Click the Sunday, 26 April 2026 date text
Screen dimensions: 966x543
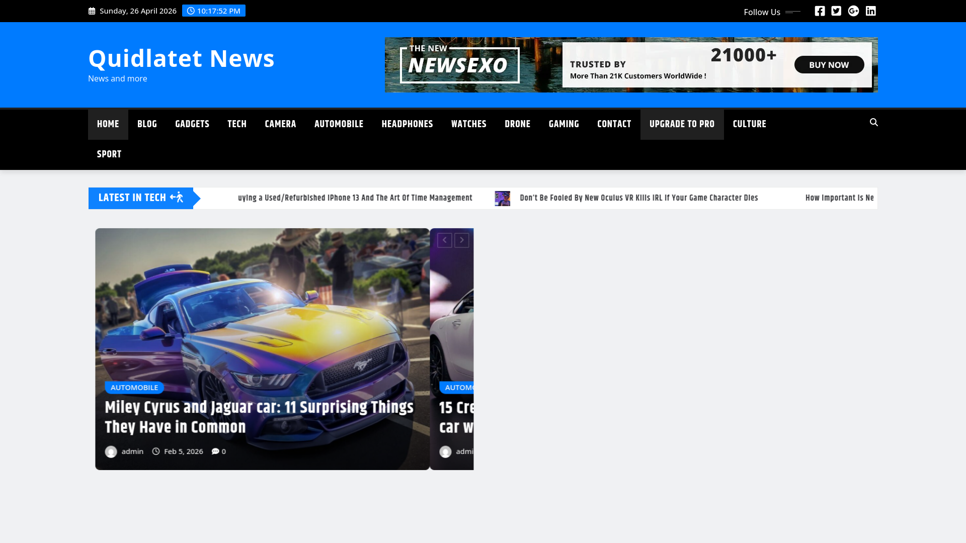coord(138,11)
